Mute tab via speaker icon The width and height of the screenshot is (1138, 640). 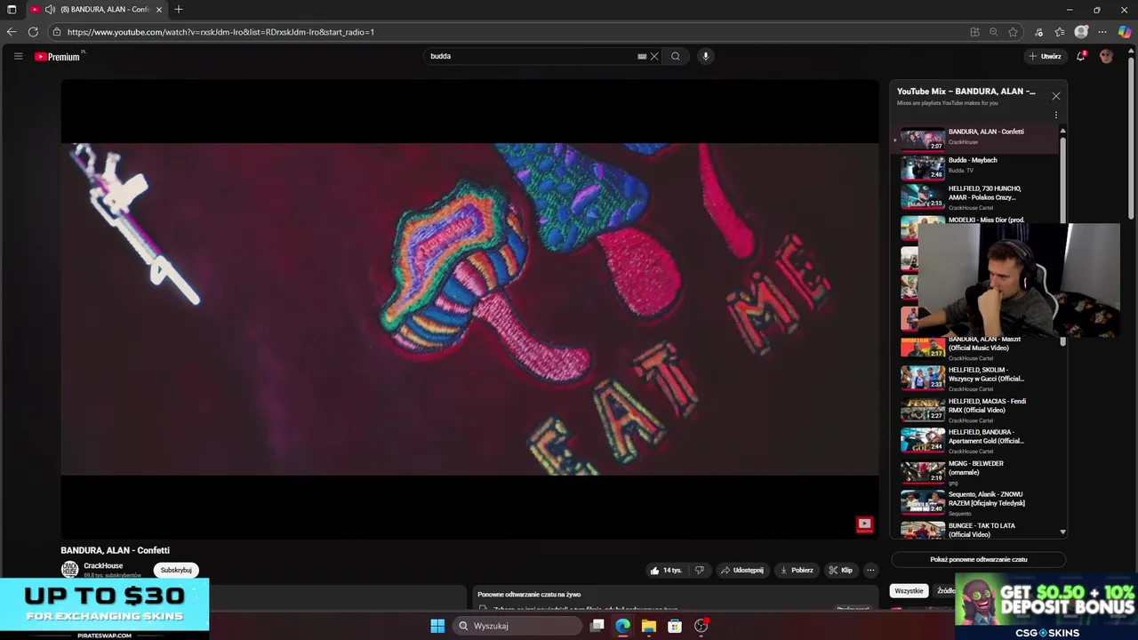51,9
